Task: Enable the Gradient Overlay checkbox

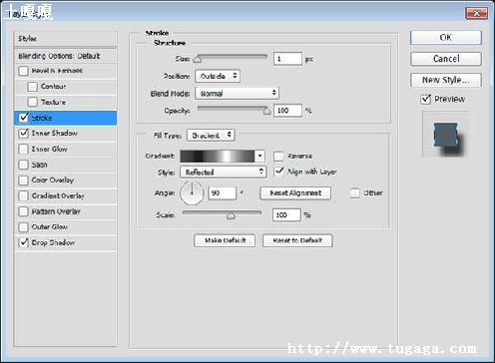Action: click(x=24, y=195)
